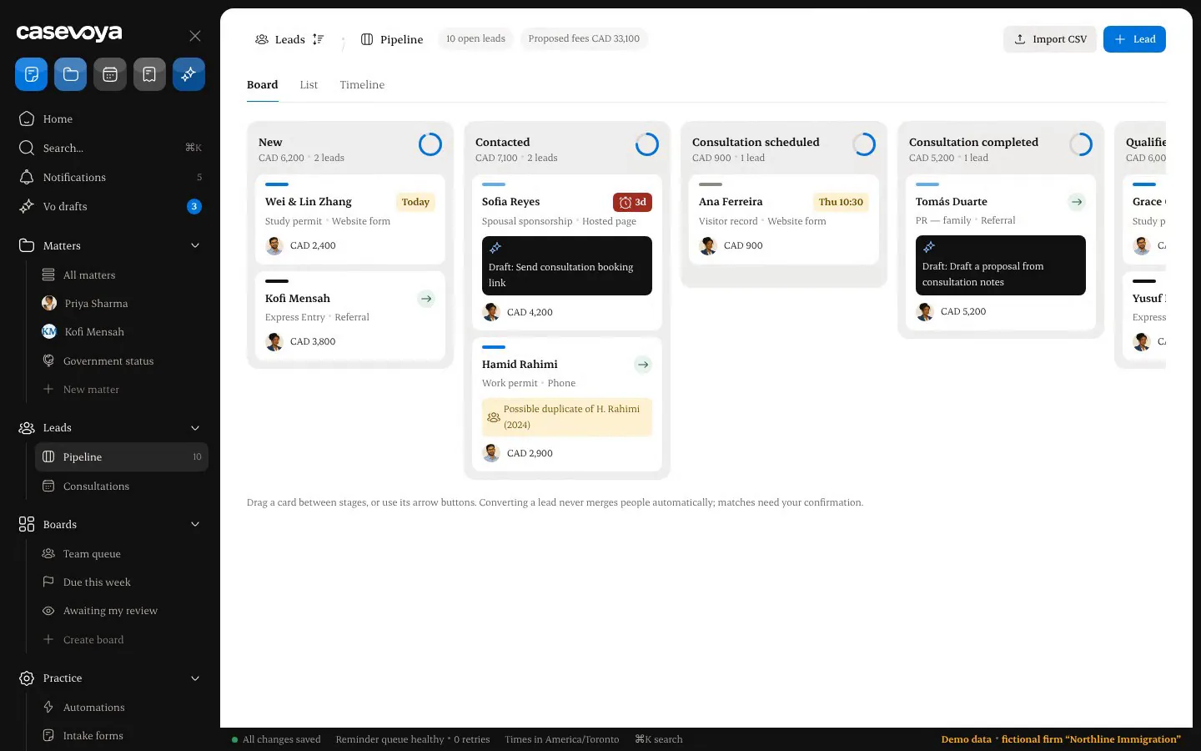The image size is (1201, 751).
Task: Add a new lead with the Lead button
Action: [x=1134, y=39]
